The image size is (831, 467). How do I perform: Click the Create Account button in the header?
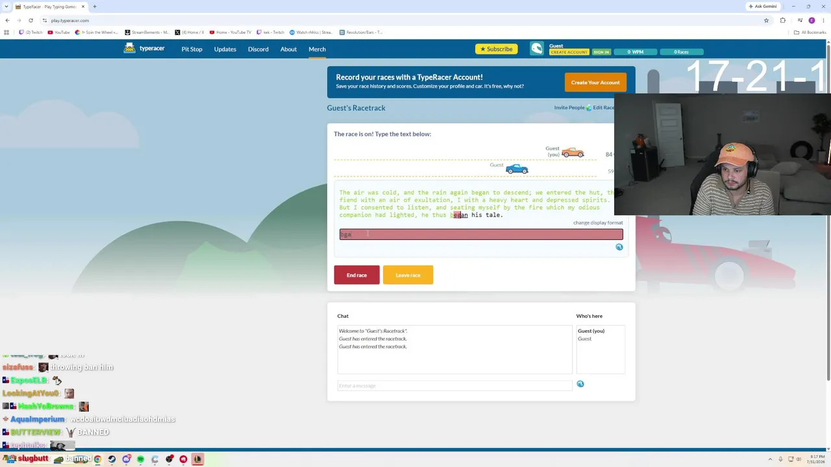tap(569, 52)
